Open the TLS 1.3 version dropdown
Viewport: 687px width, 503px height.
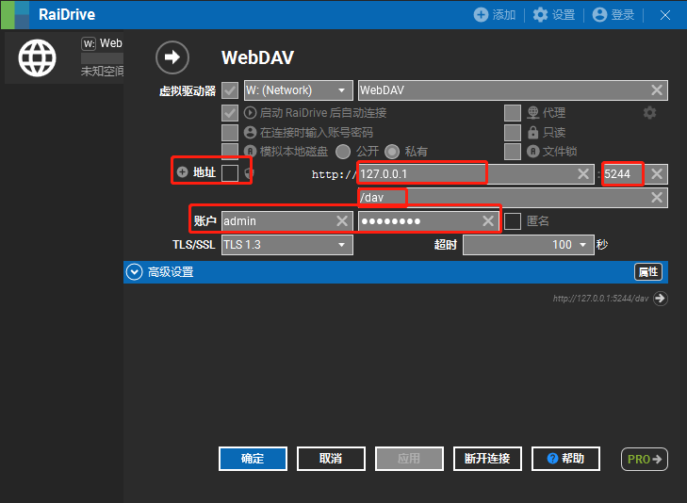(286, 245)
